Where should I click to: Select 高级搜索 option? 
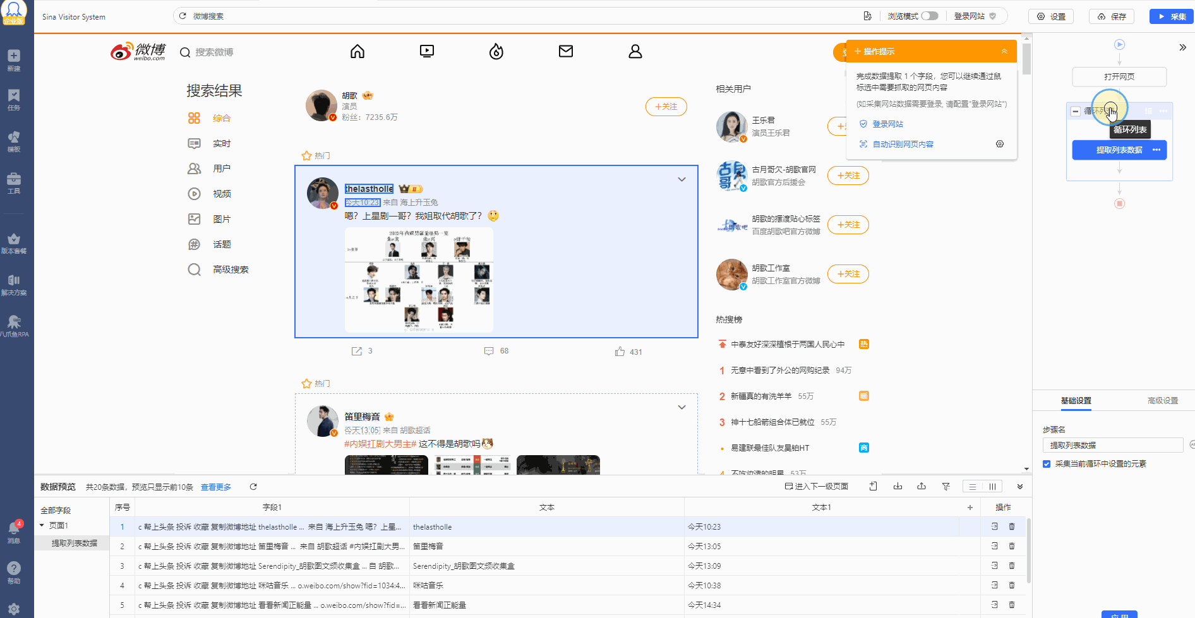[x=231, y=270]
